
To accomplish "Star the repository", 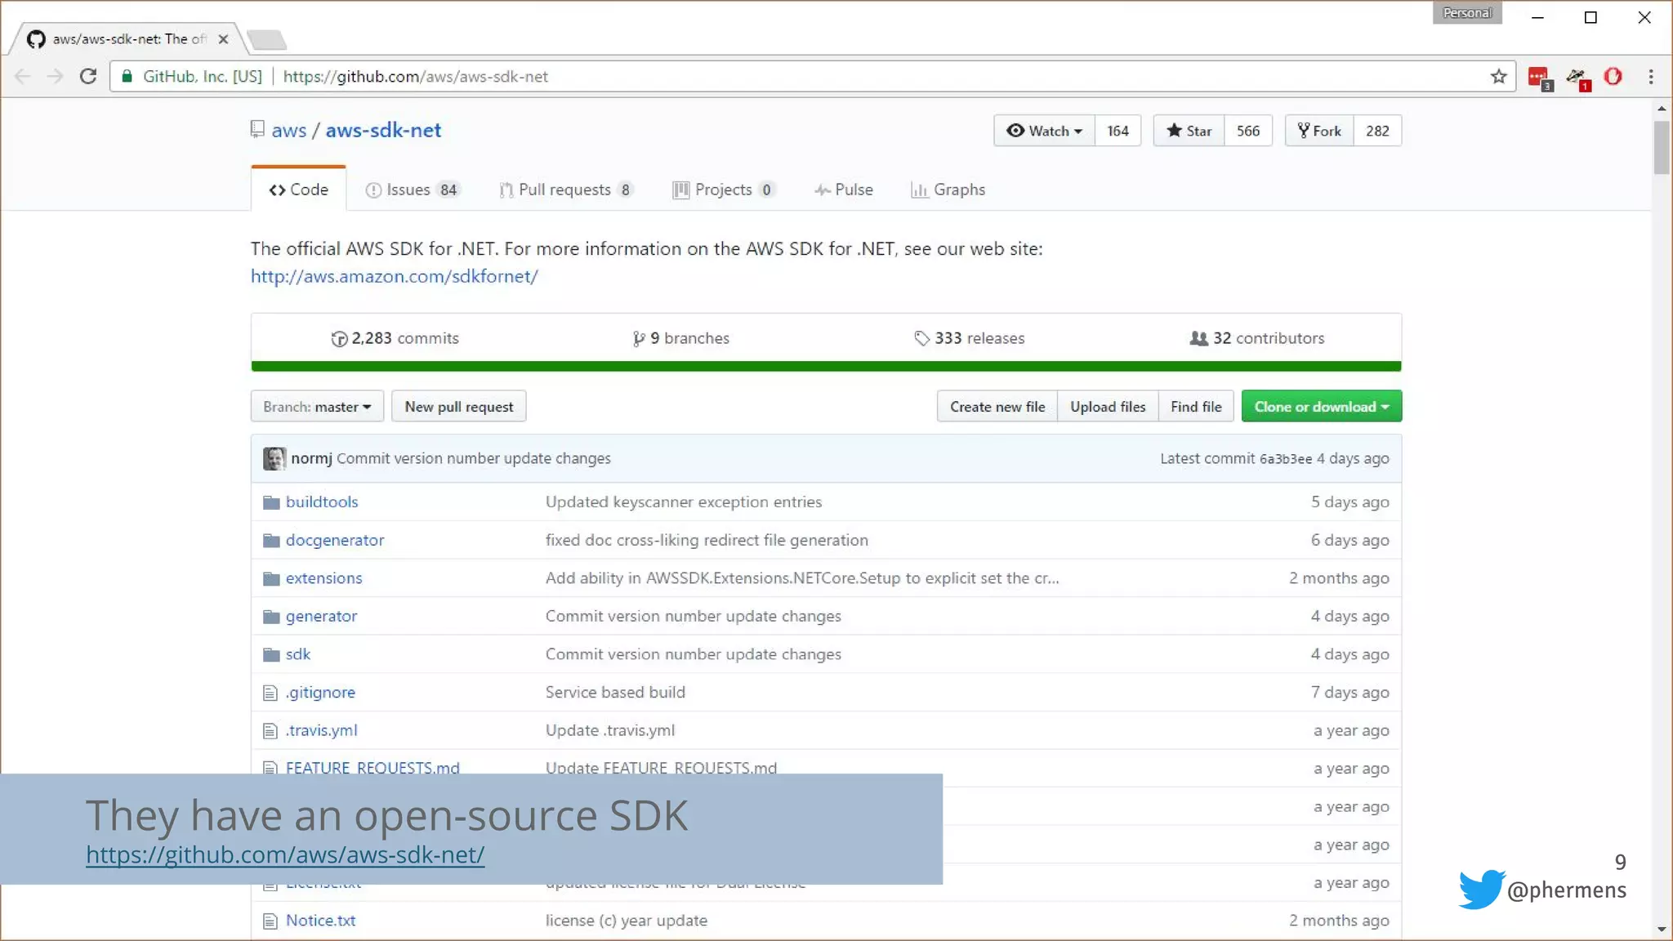I will pyautogui.click(x=1189, y=131).
